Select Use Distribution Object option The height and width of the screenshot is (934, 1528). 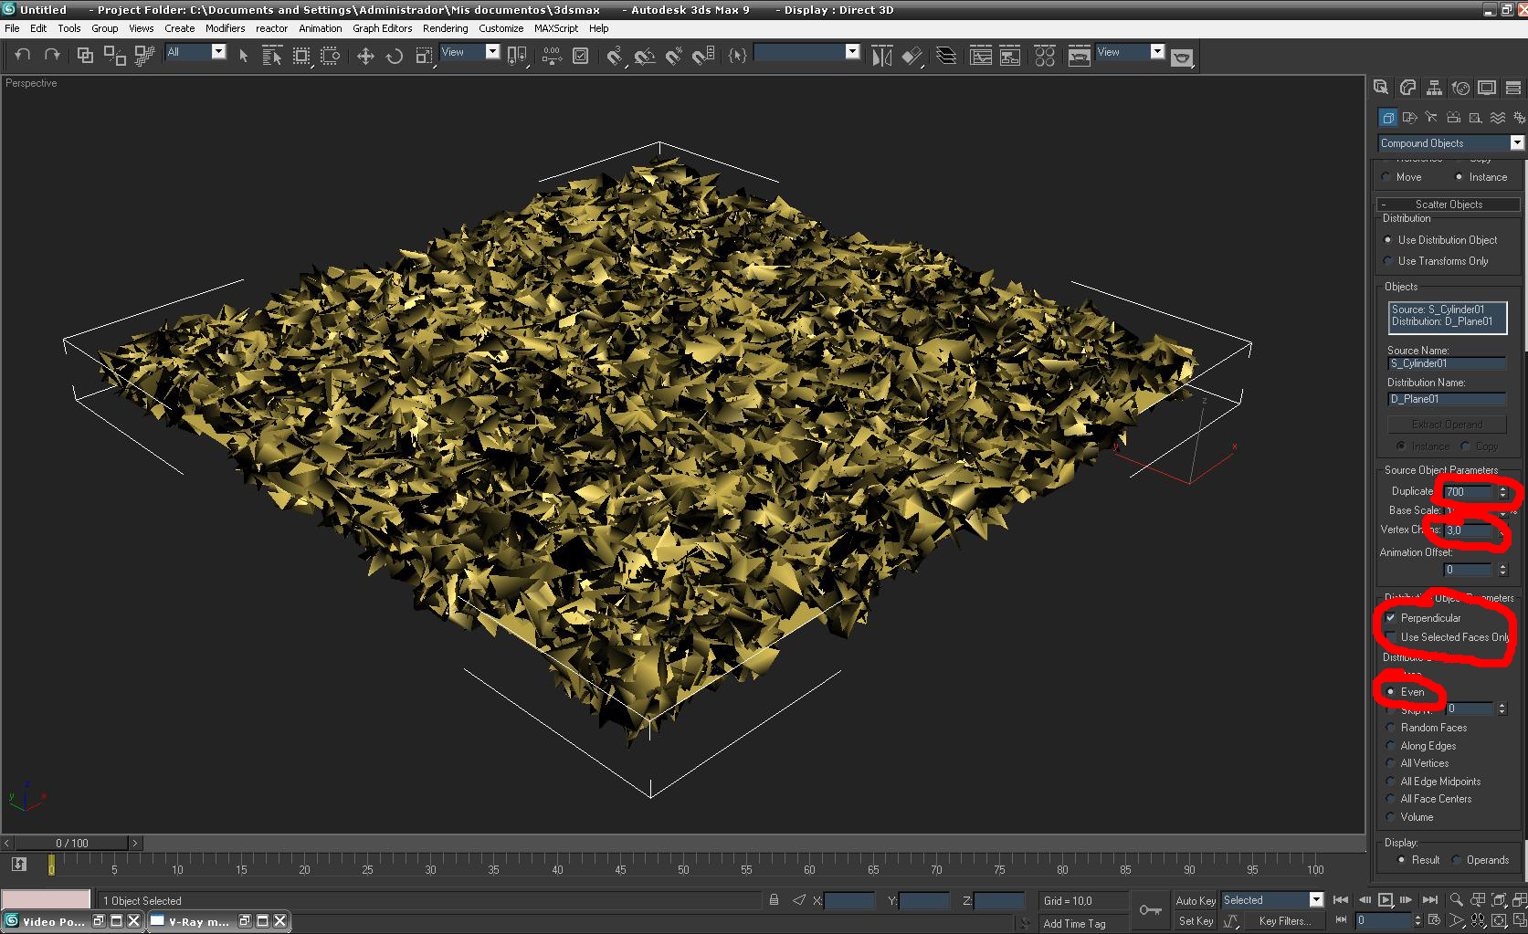pos(1440,240)
